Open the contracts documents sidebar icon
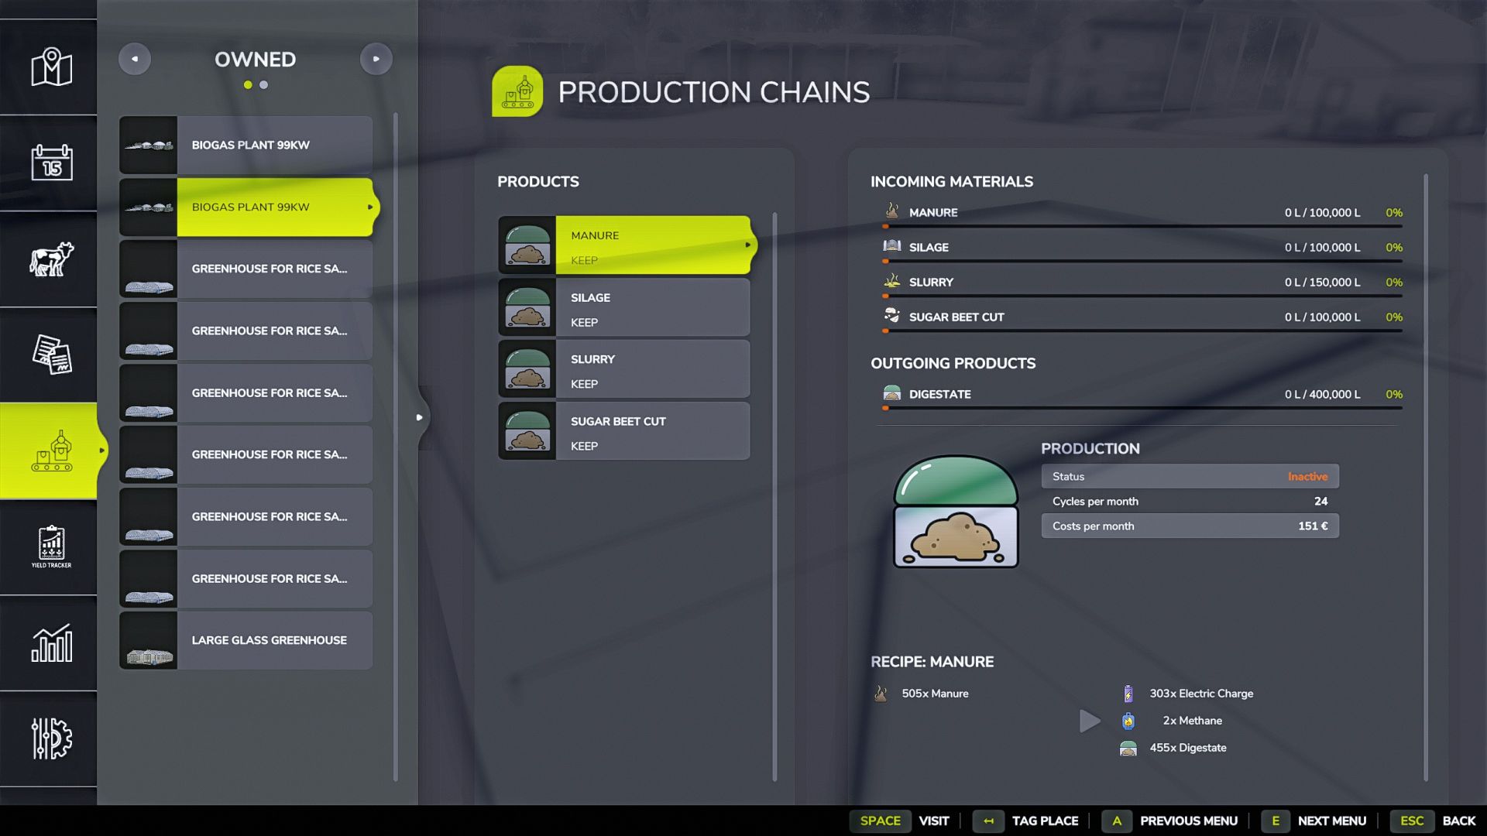Viewport: 1487px width, 836px height. click(x=51, y=355)
